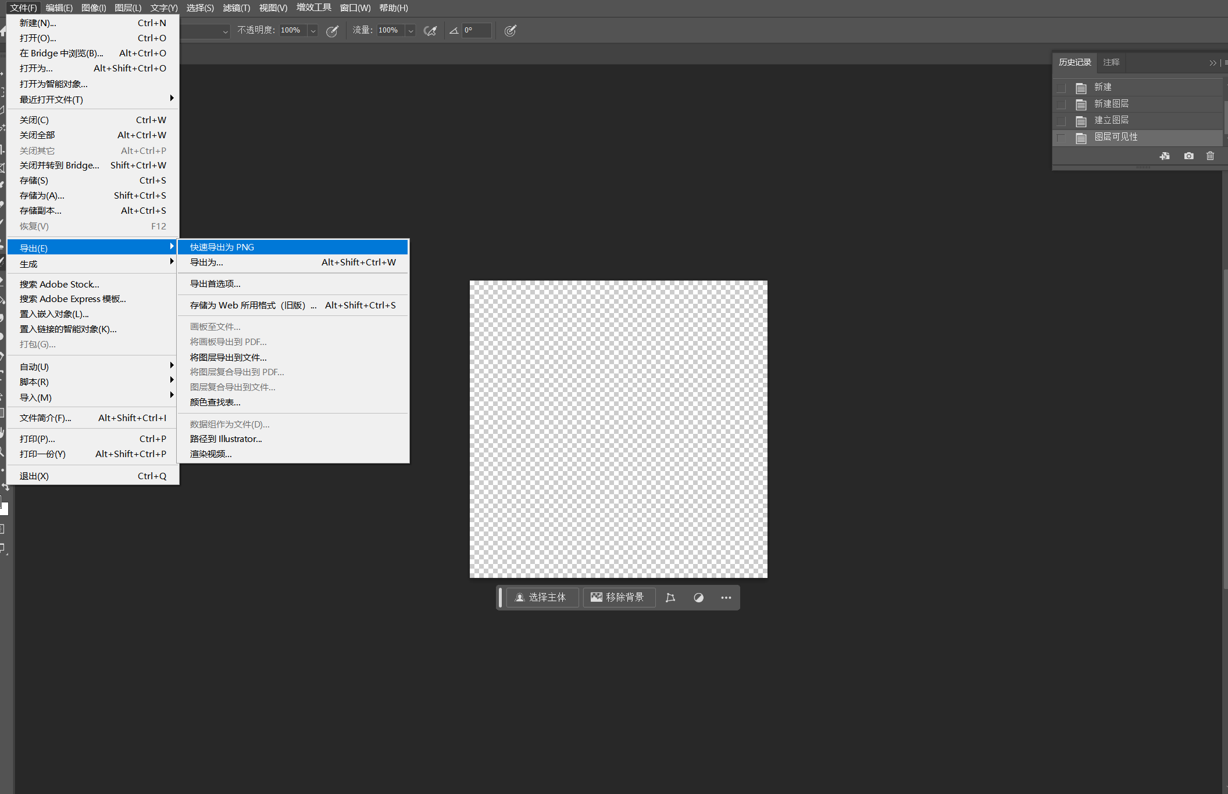
Task: Expand the Import (导入) submenu
Action: click(92, 397)
